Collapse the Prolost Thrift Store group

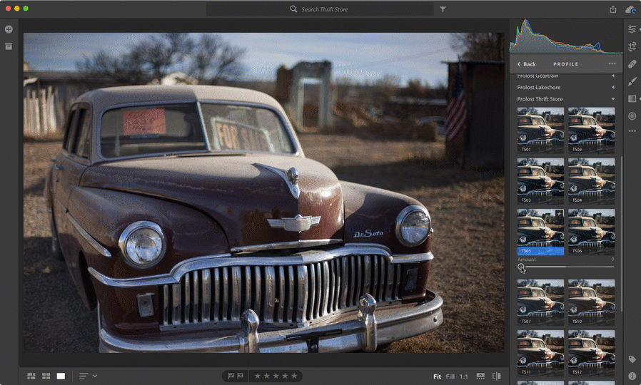pyautogui.click(x=612, y=99)
